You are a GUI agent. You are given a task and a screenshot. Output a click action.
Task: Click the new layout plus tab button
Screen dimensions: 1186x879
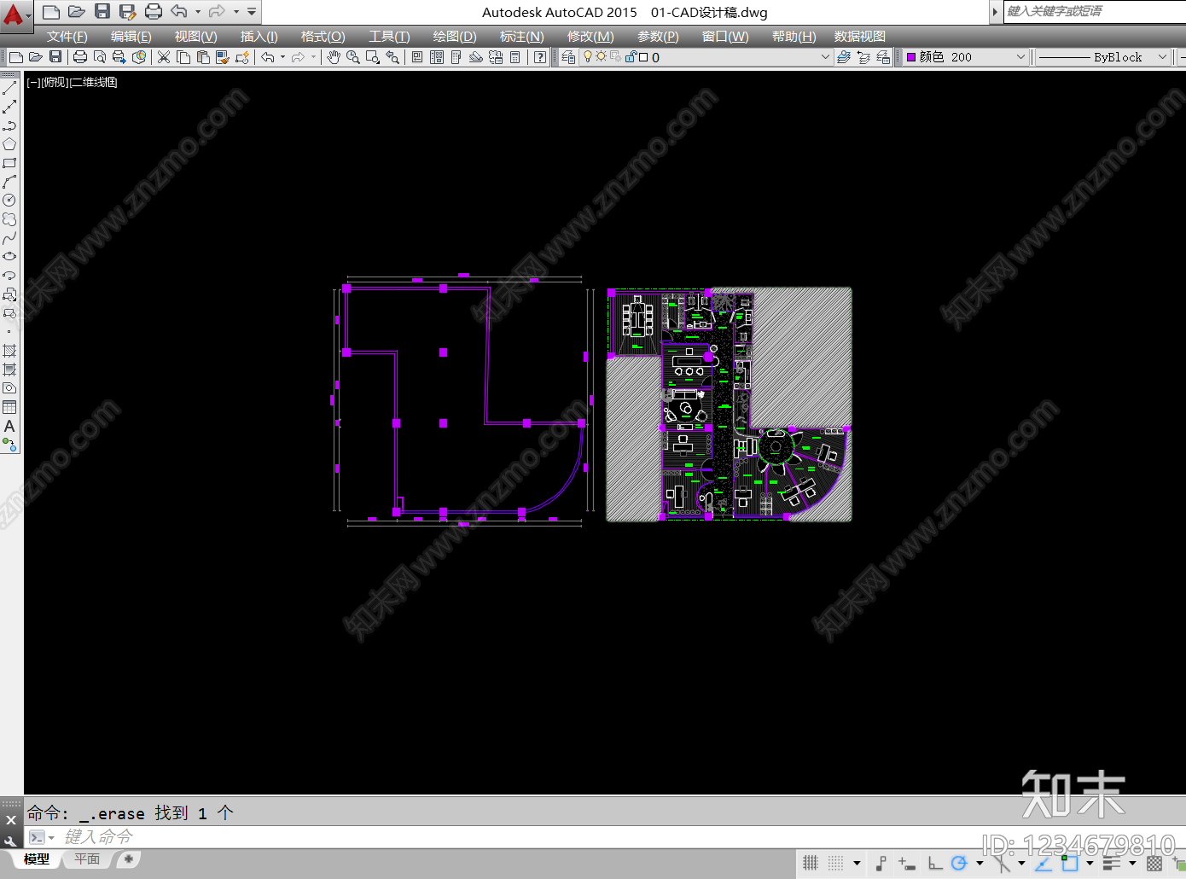(x=128, y=859)
